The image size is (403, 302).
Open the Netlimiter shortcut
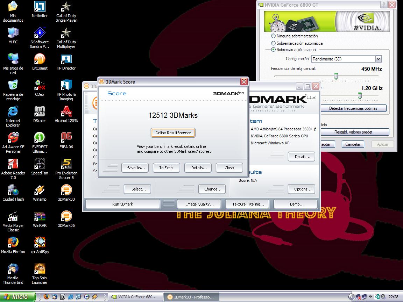(x=40, y=9)
